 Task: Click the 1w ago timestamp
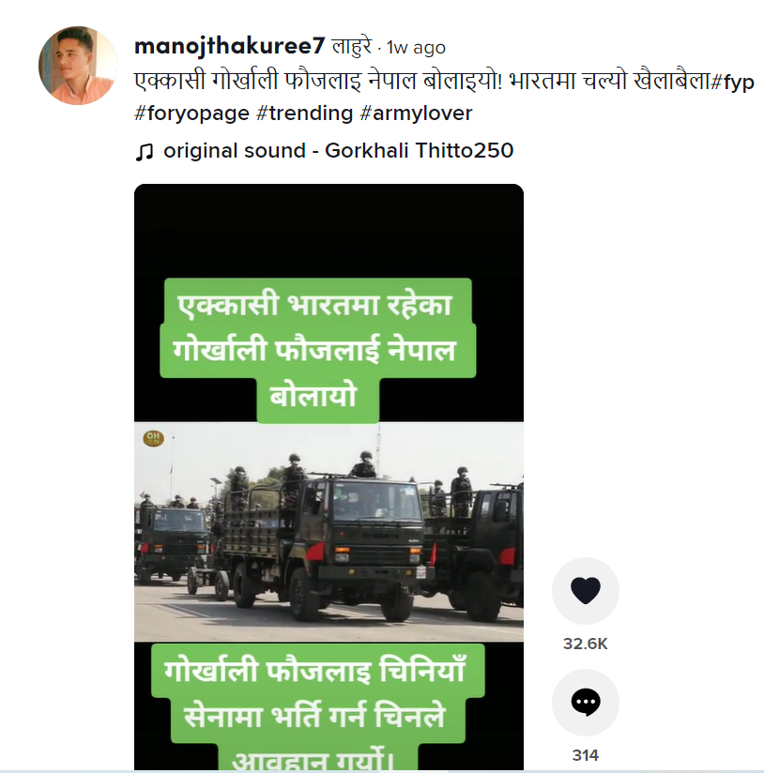point(416,48)
